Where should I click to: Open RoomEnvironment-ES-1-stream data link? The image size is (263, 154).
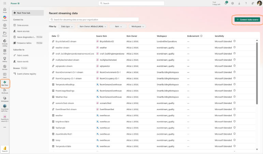coord(69,72)
